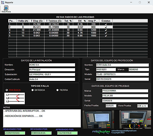Select cell '73.292' in row 1
The width and height of the screenshot is (153, 136).
[x=37, y=24]
